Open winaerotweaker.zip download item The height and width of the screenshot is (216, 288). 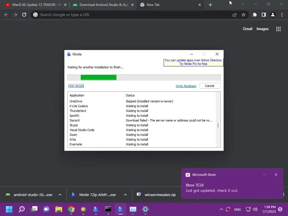tap(156, 195)
